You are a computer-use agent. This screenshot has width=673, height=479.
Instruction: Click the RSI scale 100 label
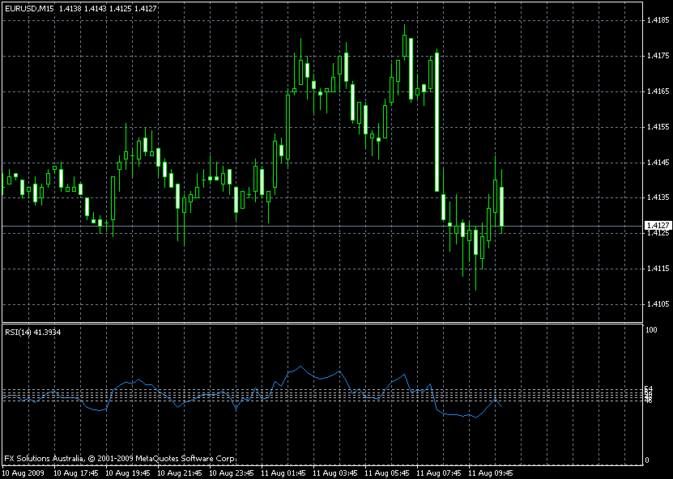[650, 330]
